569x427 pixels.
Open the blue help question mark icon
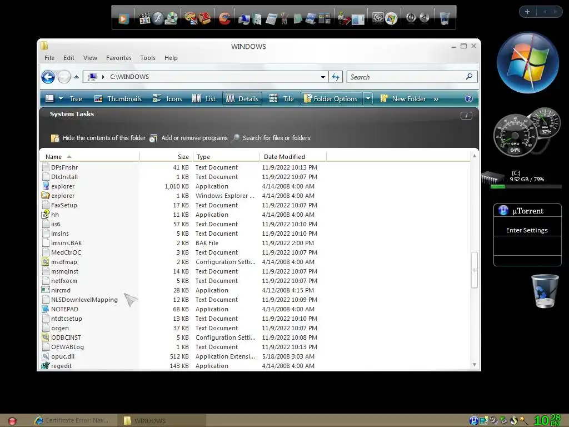(469, 99)
